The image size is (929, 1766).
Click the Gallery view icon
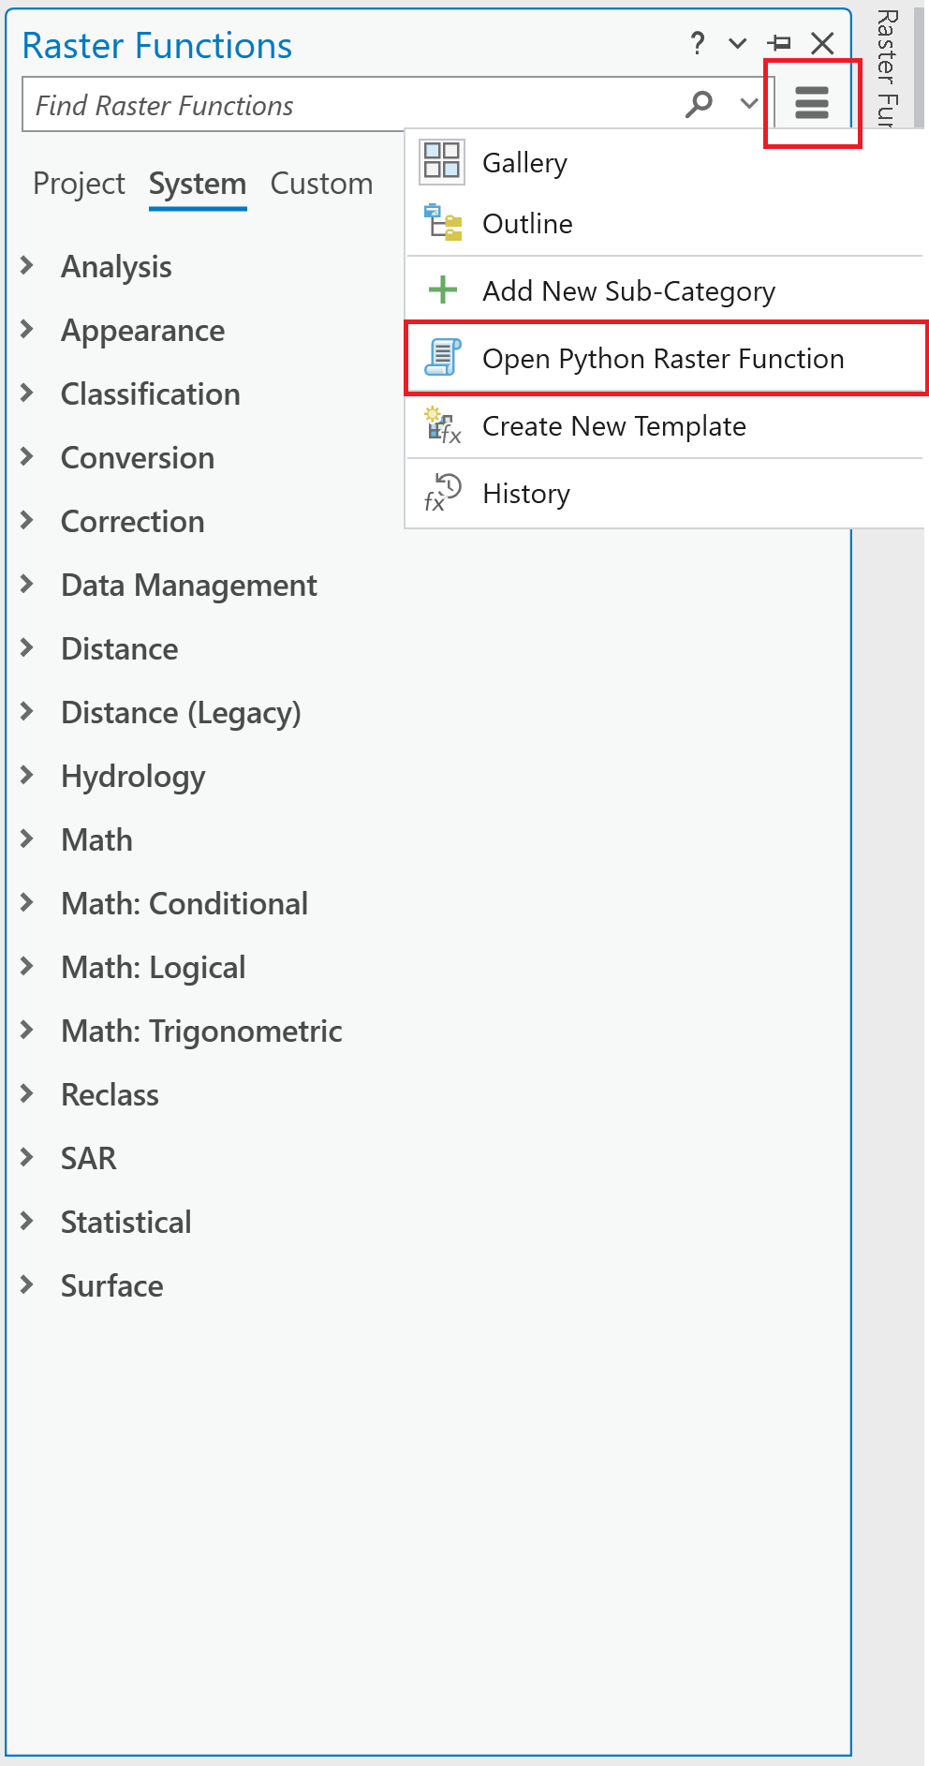coord(442,161)
